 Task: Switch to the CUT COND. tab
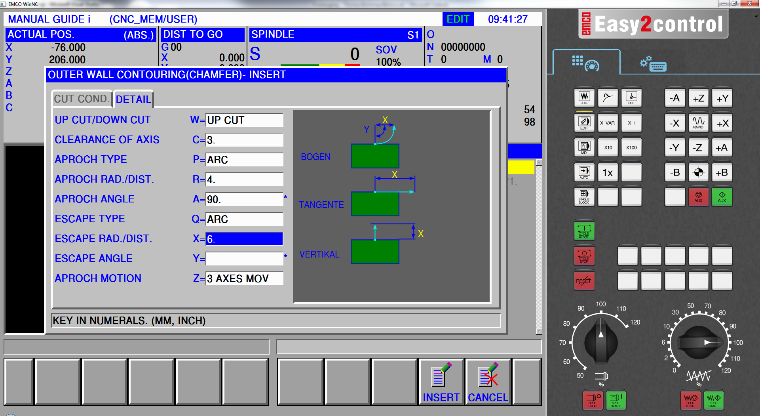tap(82, 99)
